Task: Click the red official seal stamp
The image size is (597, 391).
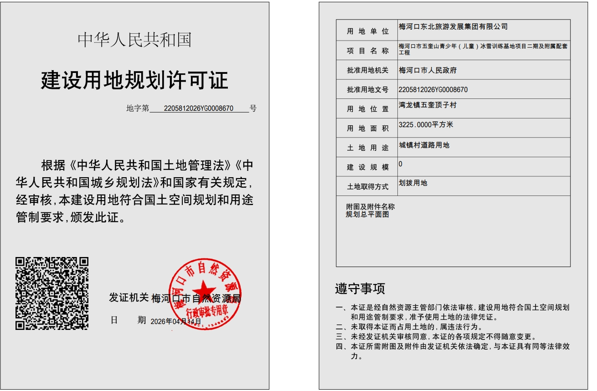Action: pos(205,294)
